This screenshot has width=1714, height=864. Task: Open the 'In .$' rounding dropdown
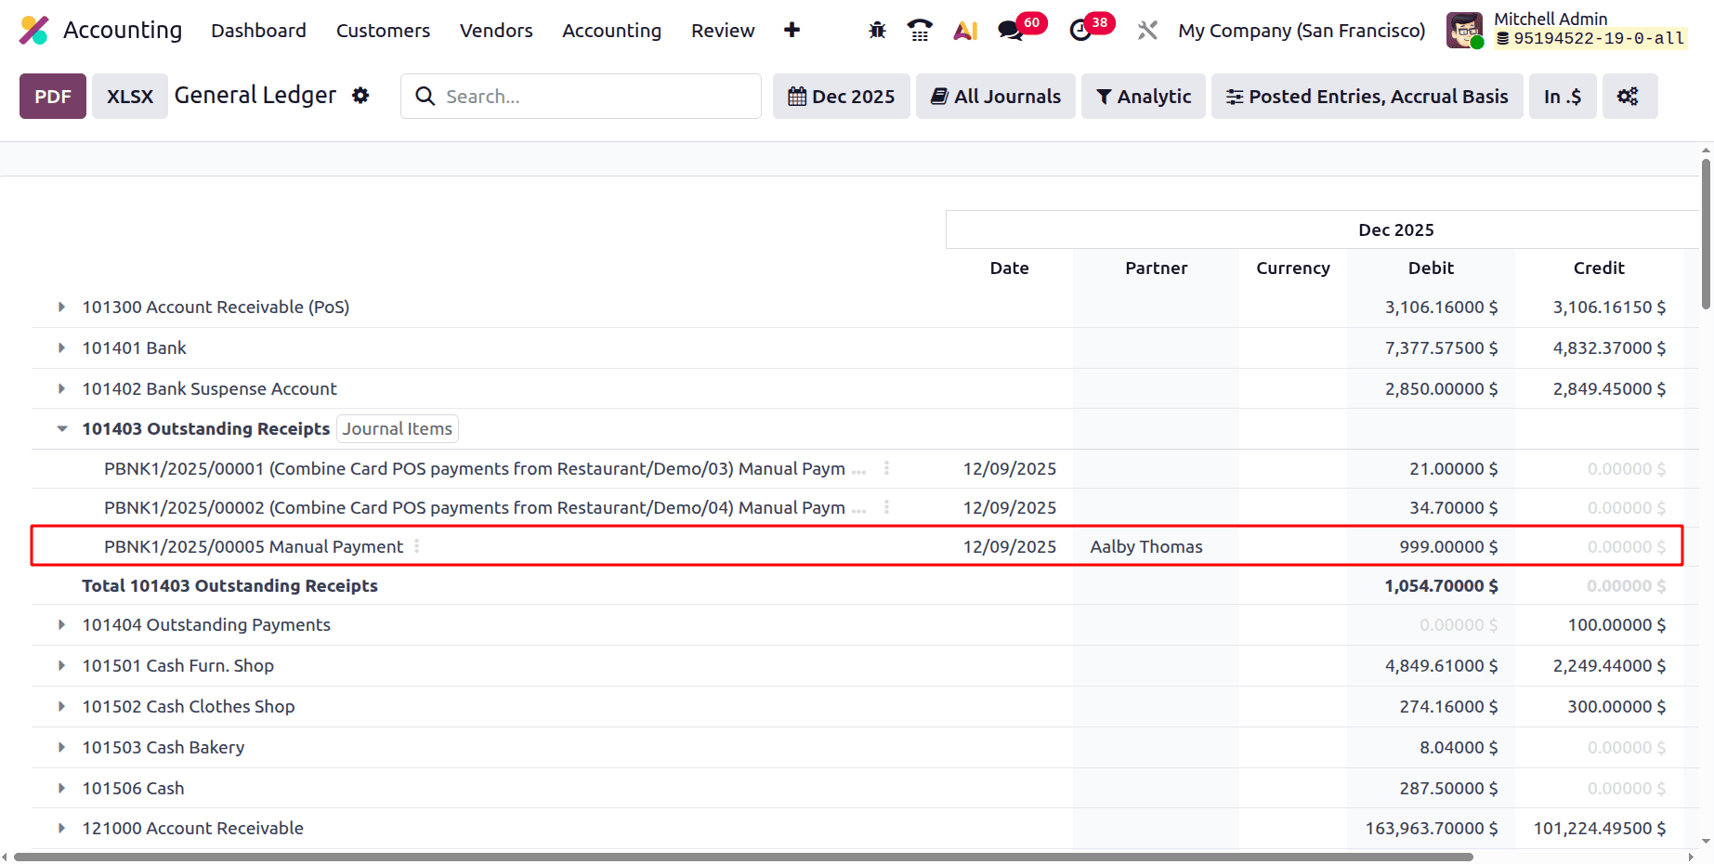1563,96
